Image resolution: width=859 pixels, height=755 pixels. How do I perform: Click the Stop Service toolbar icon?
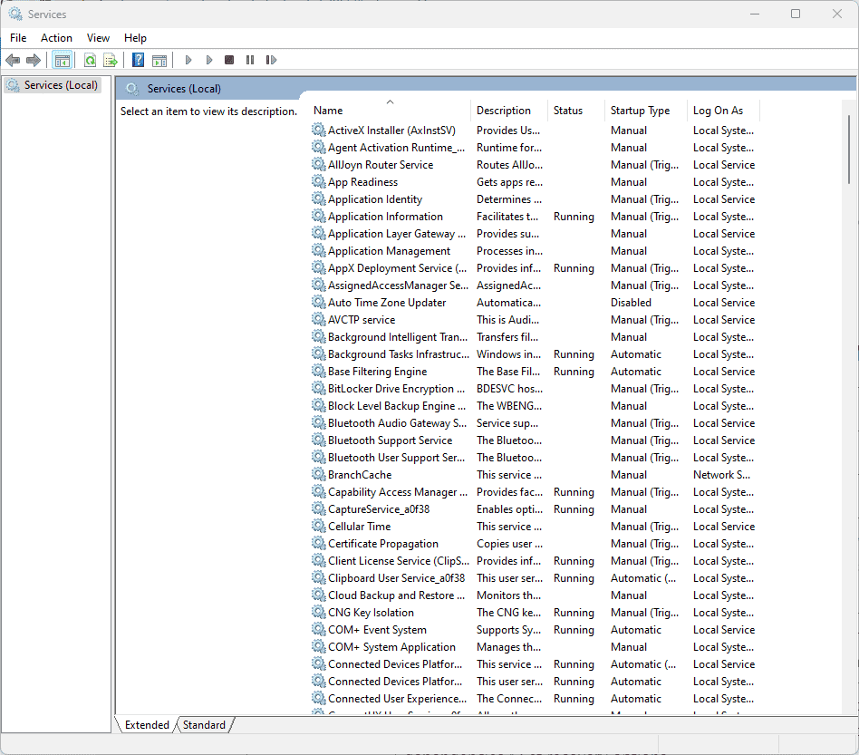point(229,60)
